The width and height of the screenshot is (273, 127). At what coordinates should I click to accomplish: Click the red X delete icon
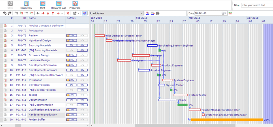pos(68,13)
